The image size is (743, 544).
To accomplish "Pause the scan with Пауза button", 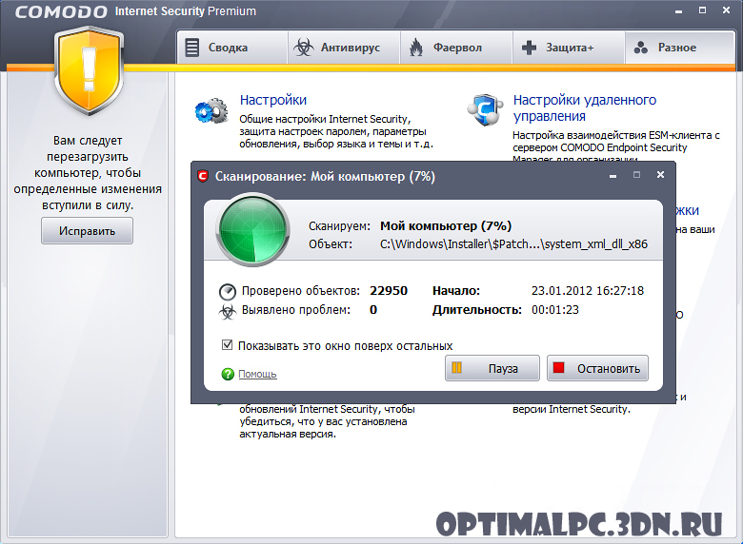I will 492,368.
